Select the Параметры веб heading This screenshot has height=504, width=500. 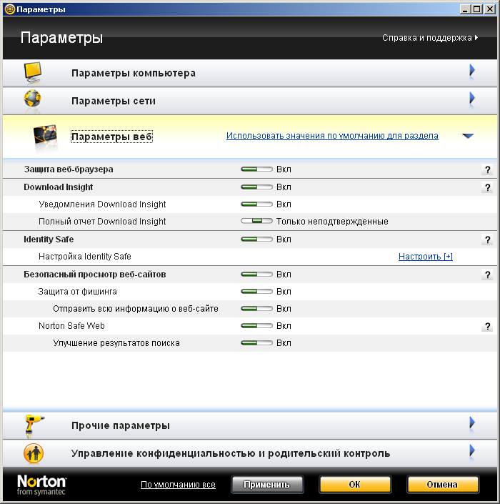[x=111, y=137]
